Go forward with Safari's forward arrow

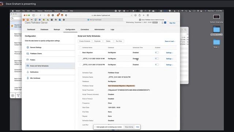click(x=44, y=15)
